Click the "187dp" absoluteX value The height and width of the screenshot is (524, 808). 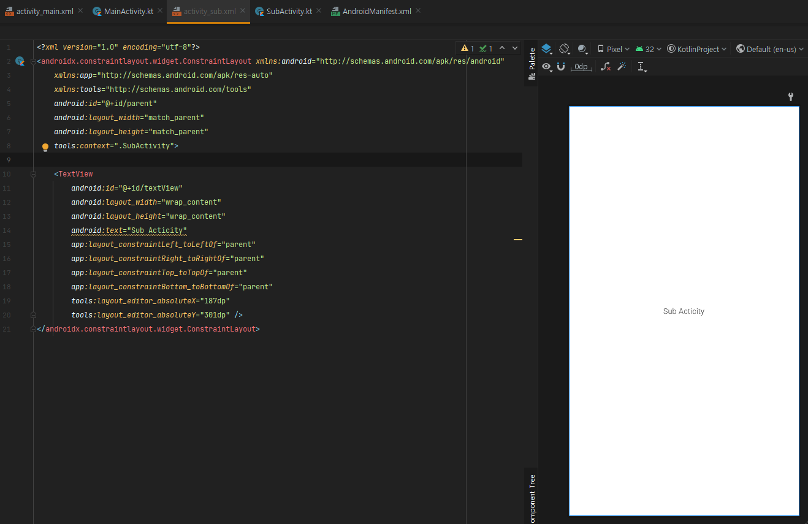click(x=215, y=301)
